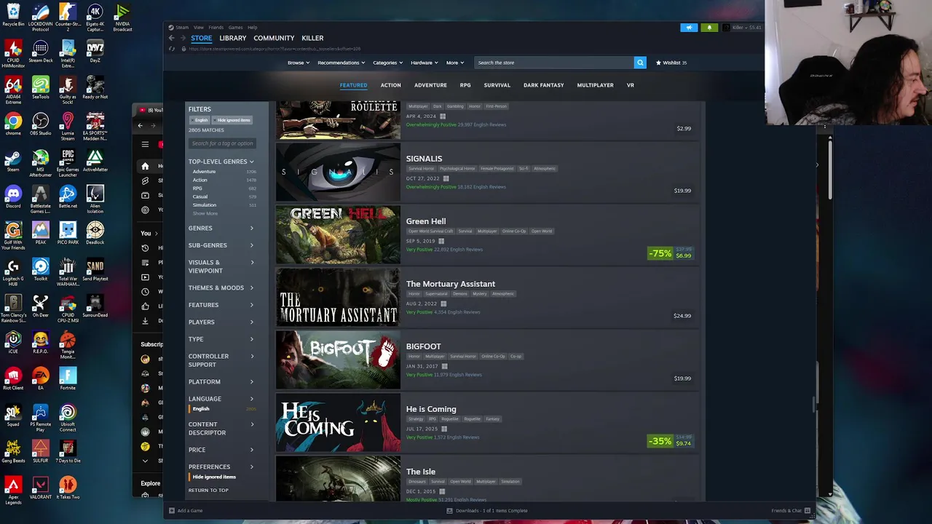Open Friends & Chat

coord(791,511)
